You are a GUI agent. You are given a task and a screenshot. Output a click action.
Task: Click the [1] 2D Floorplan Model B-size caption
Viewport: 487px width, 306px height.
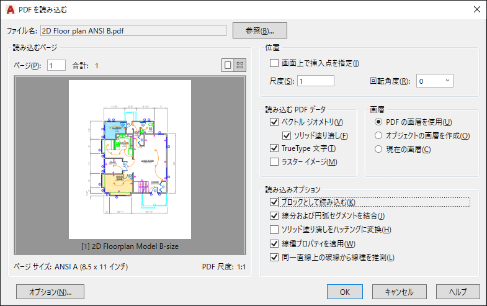click(x=130, y=246)
